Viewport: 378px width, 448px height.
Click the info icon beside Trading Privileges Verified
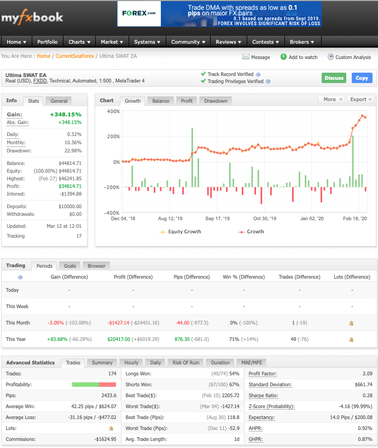(x=268, y=81)
